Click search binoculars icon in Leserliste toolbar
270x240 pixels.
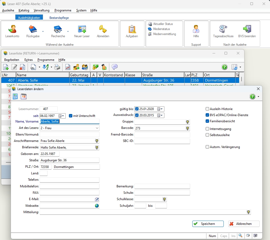click(x=33, y=67)
